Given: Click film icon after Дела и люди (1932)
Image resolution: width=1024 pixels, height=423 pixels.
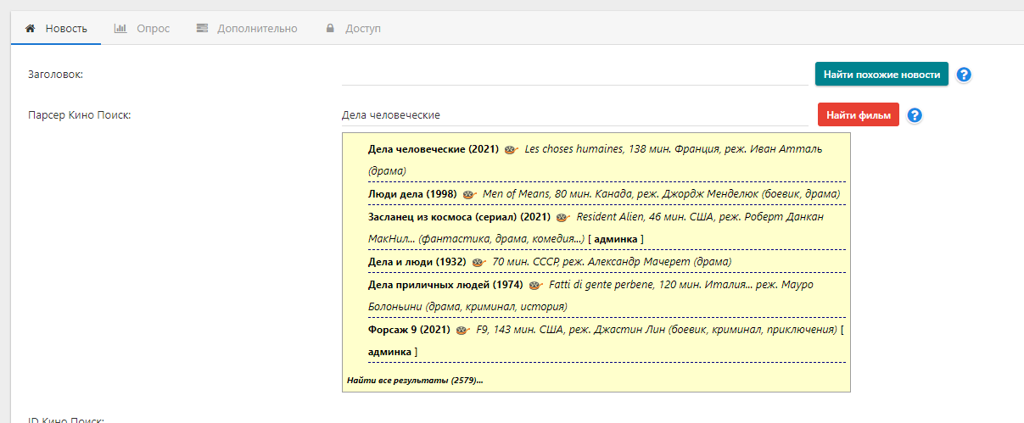Looking at the screenshot, I should [478, 263].
